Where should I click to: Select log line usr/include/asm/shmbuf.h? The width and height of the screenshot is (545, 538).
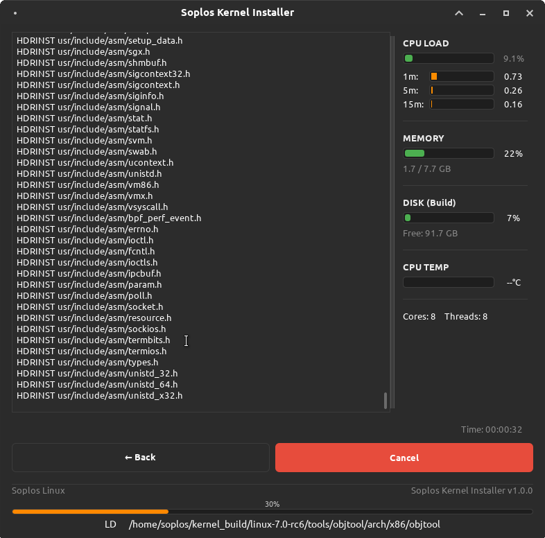[x=92, y=63]
